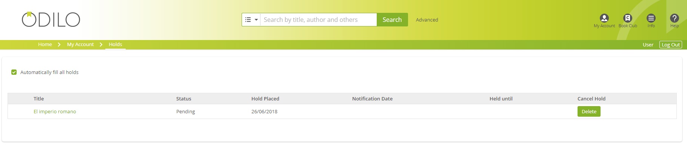The image size is (687, 145).
Task: Delete the El imperio romano hold
Action: pos(589,111)
